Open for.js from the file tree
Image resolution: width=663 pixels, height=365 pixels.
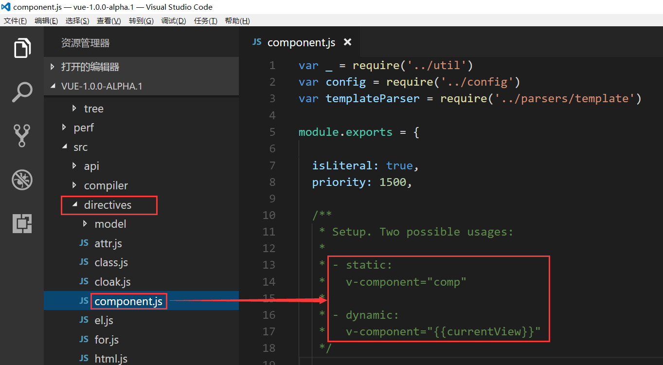141,339
